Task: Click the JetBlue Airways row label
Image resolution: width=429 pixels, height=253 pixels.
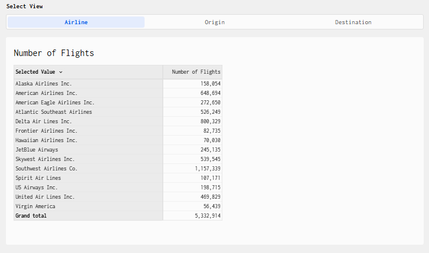Action: click(x=37, y=150)
